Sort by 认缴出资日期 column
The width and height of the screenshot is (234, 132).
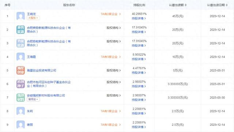click(x=217, y=5)
